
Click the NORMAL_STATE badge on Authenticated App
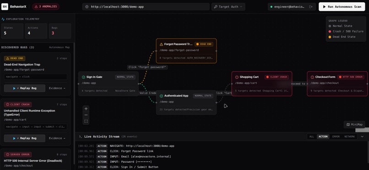(203, 96)
